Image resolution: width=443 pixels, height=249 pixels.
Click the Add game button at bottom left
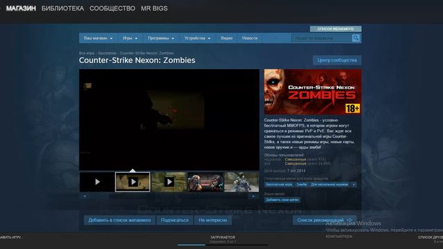11,237
